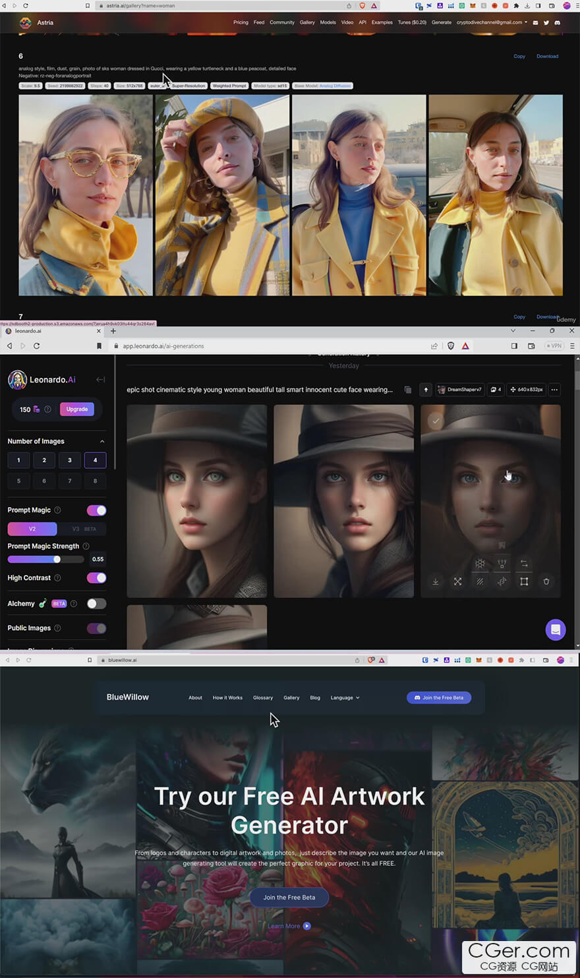Open the three-dots menu of the Leonardo generation

point(554,390)
